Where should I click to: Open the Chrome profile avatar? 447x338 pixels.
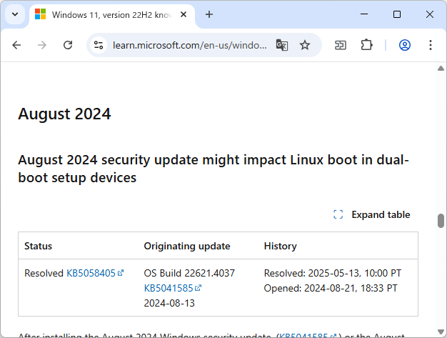point(405,45)
